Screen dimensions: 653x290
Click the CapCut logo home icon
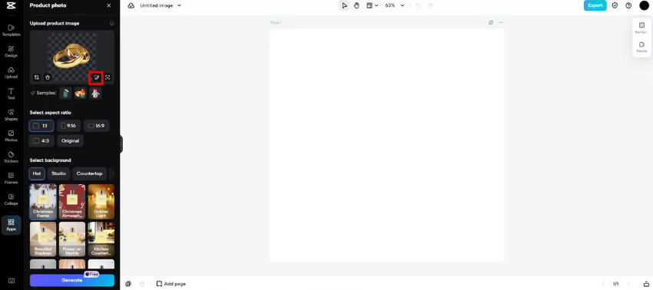click(12, 5)
